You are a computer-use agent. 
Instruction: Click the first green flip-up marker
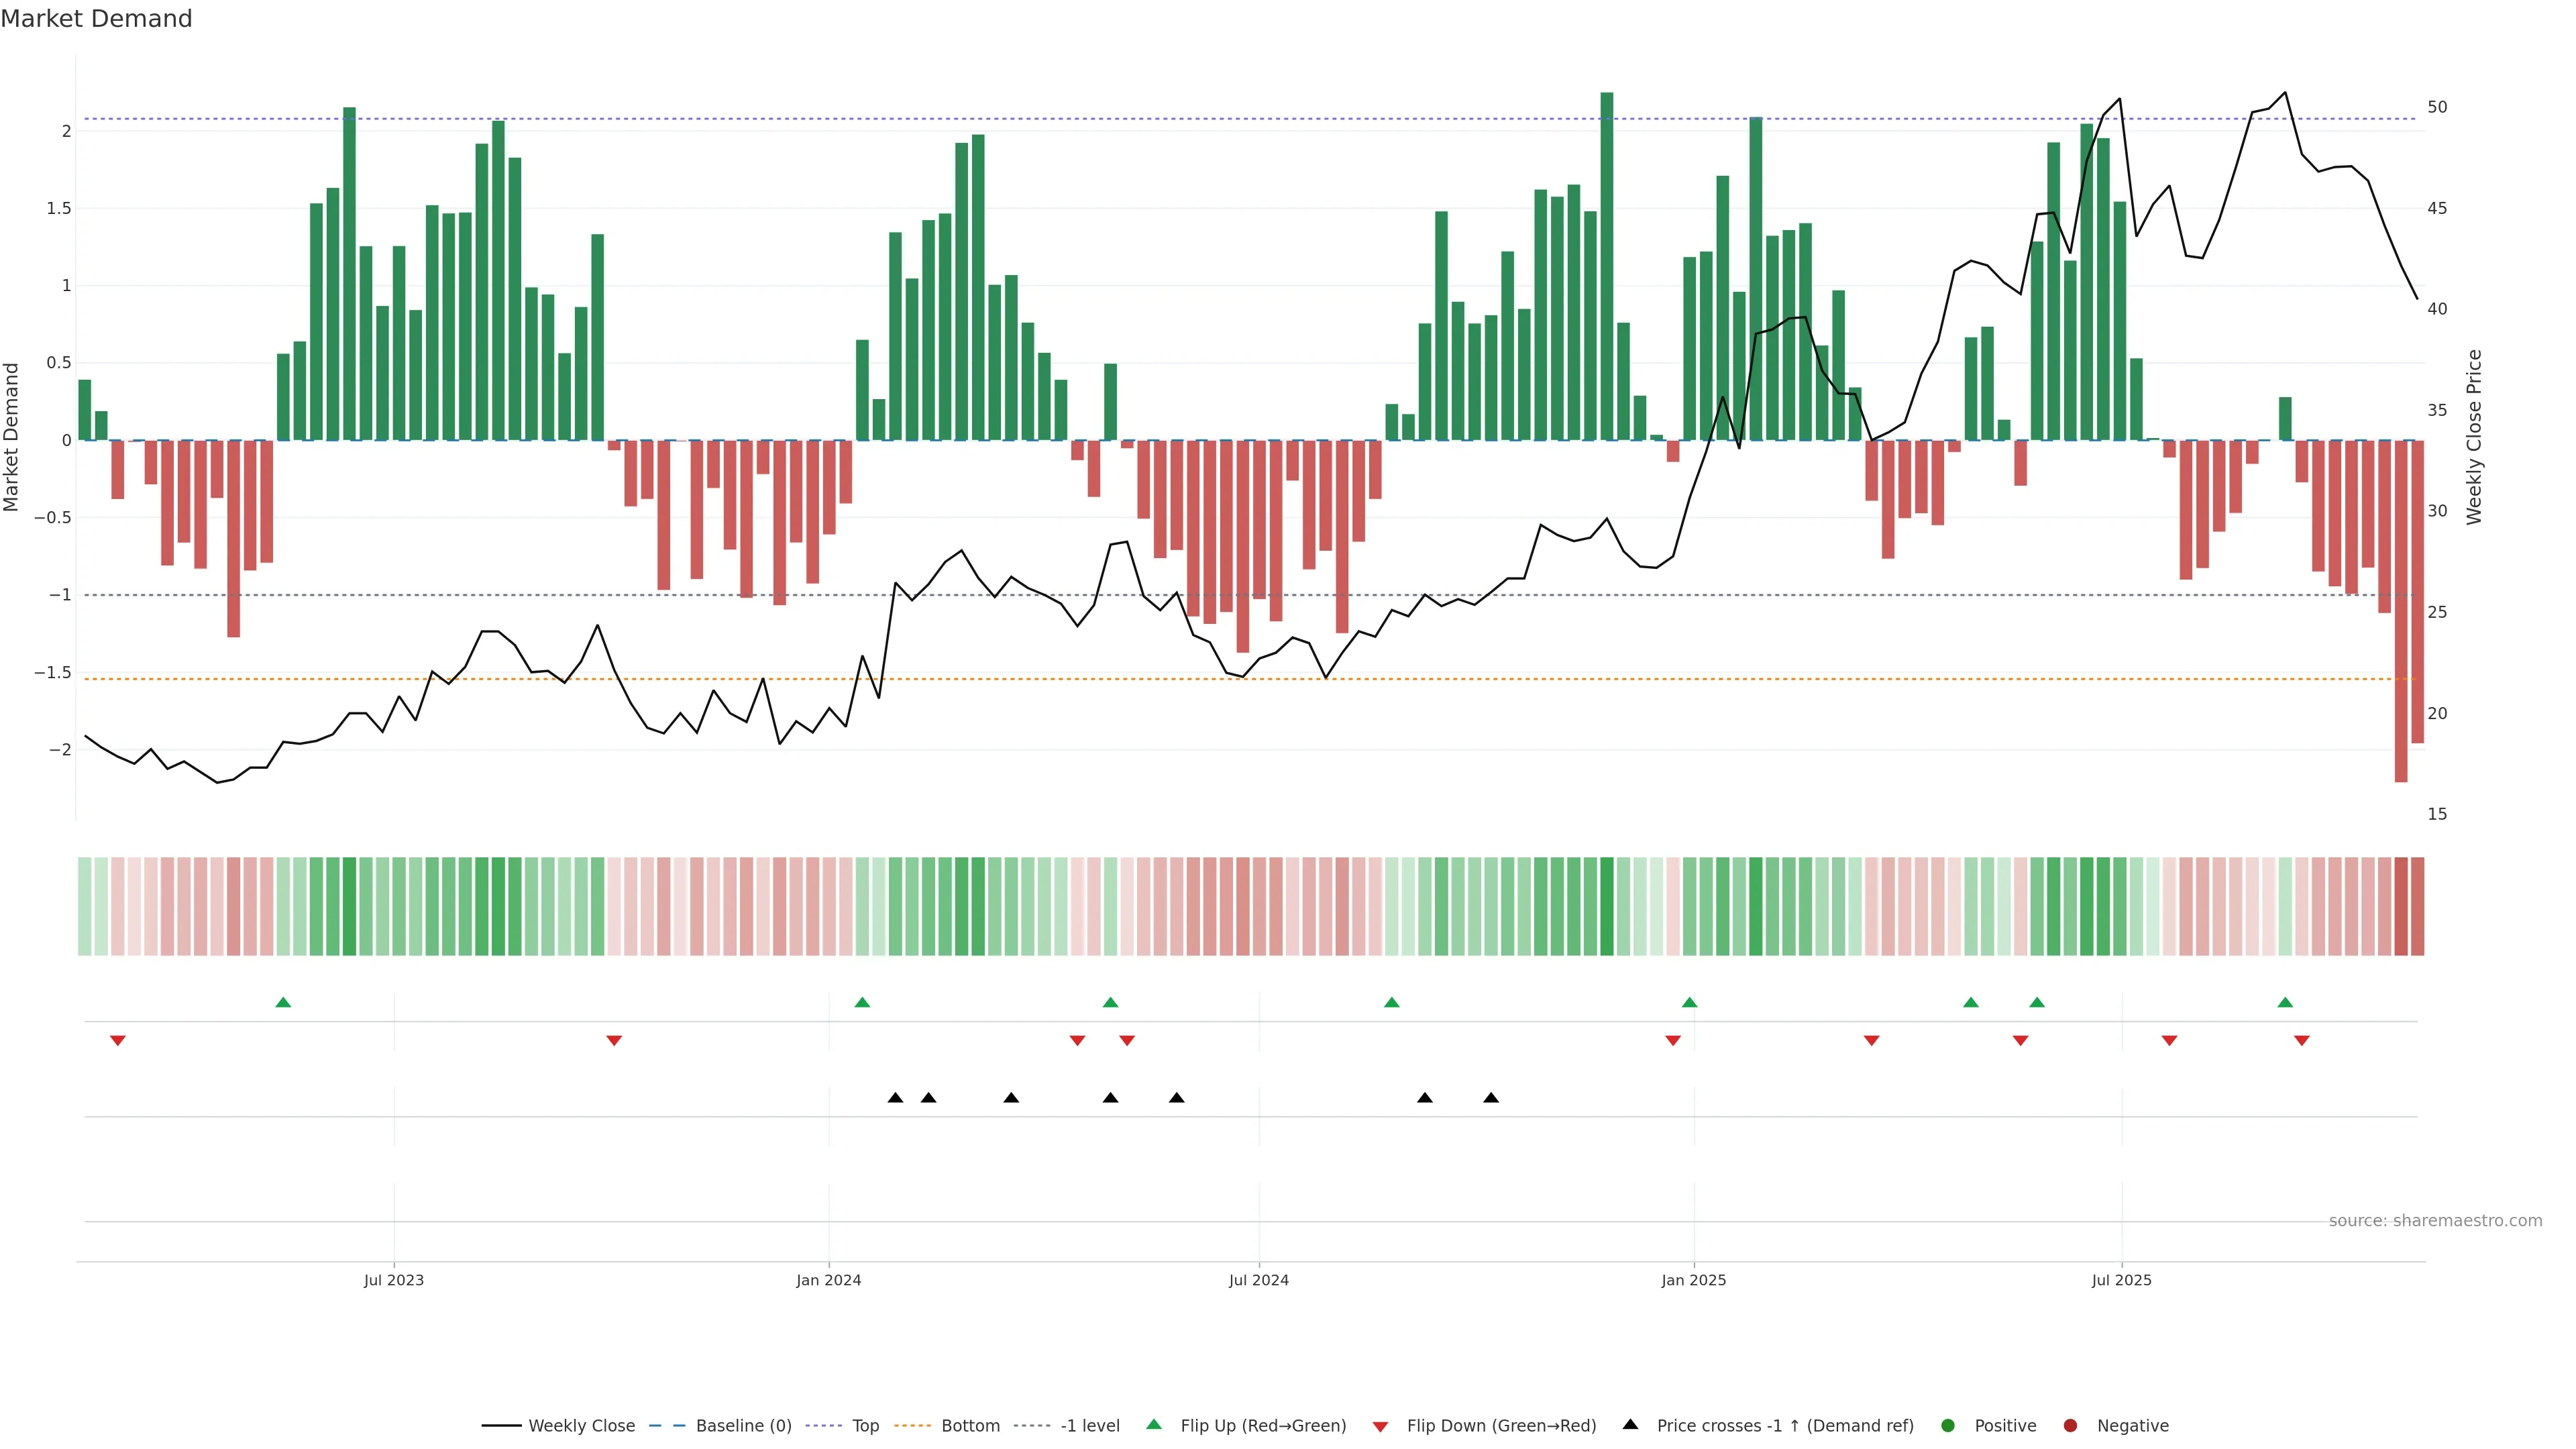point(283,1002)
